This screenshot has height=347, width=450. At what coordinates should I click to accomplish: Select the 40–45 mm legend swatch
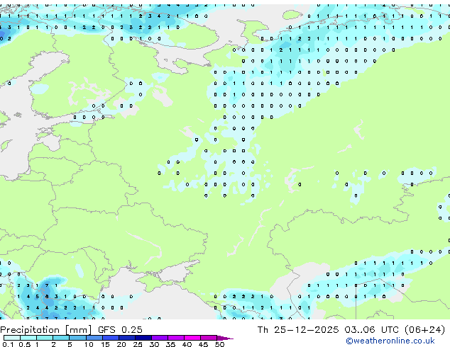pyautogui.click(x=192, y=338)
